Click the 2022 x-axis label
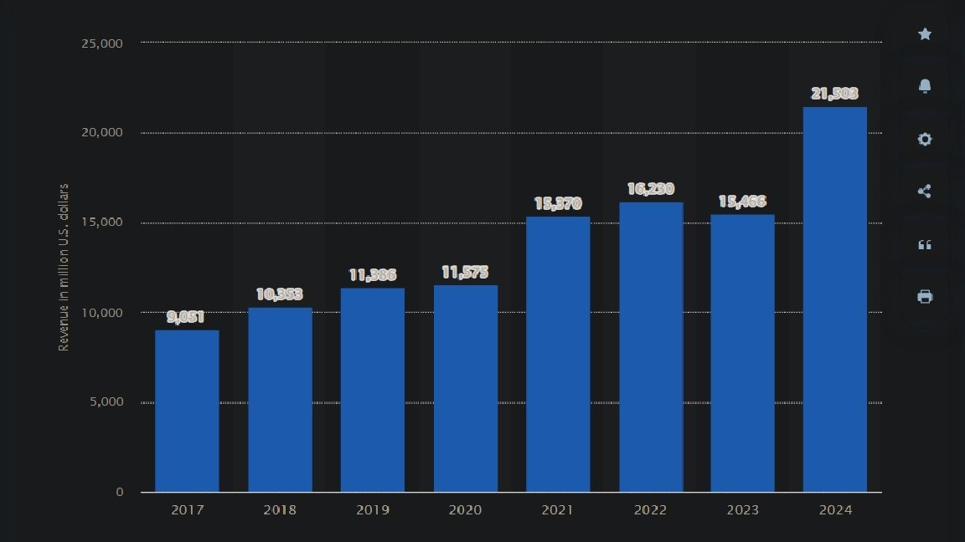Screen dimensions: 965x542 (x=651, y=510)
